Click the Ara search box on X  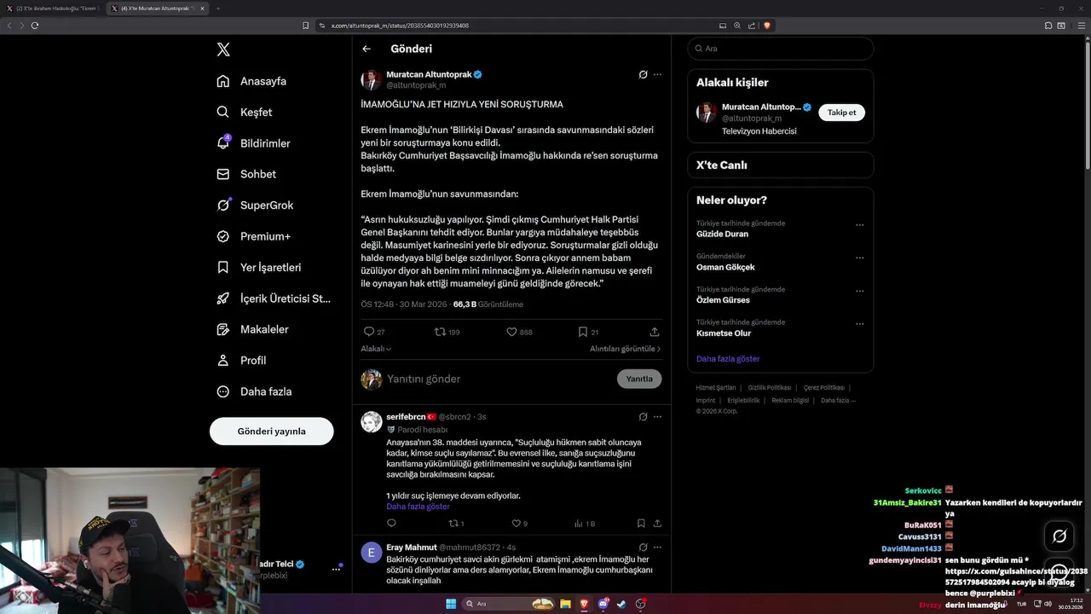point(780,49)
